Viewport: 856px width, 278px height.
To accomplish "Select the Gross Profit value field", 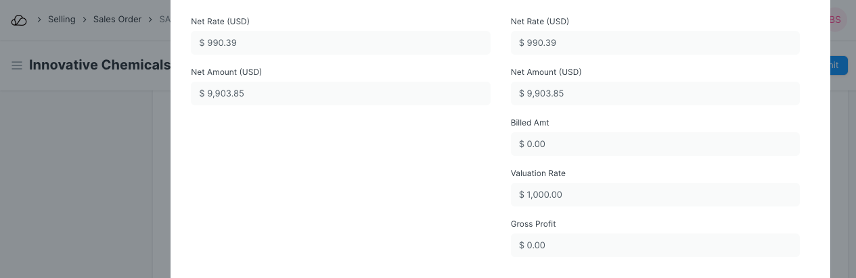I will point(655,245).
